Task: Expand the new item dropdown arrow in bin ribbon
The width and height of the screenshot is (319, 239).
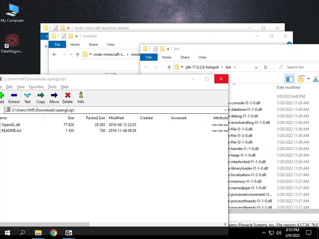Action: (308, 79)
